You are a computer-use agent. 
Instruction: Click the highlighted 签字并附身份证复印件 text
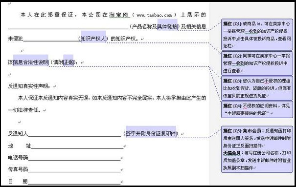[x=151, y=133]
